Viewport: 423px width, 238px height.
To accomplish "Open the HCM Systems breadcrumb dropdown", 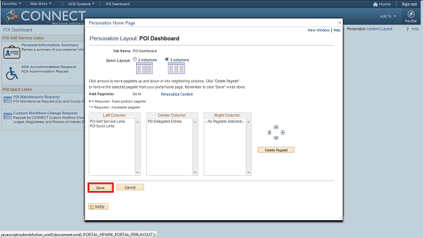I will [x=81, y=4].
